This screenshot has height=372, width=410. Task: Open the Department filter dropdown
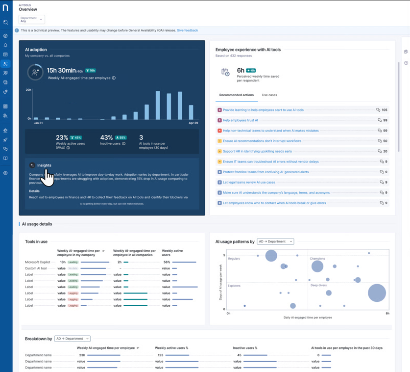pos(31,20)
